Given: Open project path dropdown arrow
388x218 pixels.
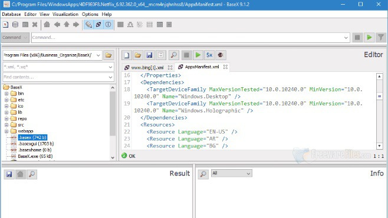Looking at the screenshot, I should coord(98,55).
